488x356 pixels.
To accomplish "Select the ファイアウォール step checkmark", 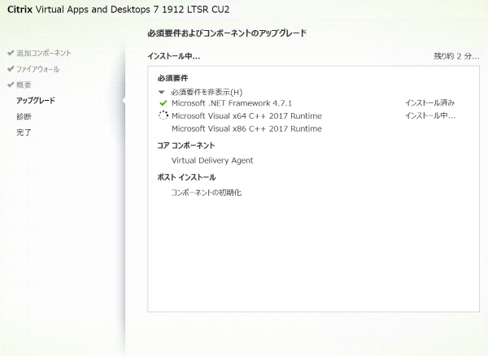I will pos(11,69).
